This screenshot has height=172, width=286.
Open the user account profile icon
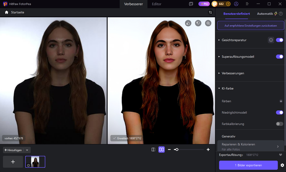pos(236,4)
